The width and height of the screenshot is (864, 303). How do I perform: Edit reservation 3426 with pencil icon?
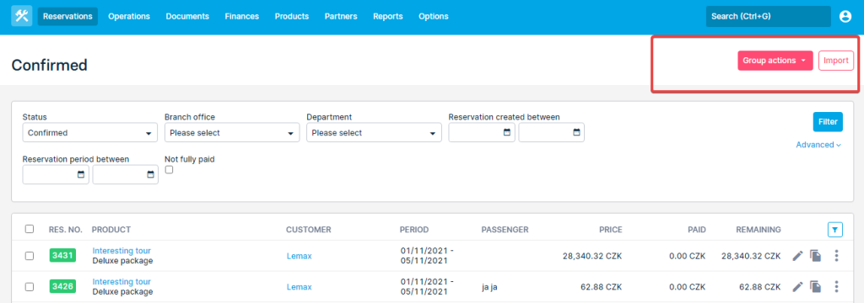click(797, 286)
